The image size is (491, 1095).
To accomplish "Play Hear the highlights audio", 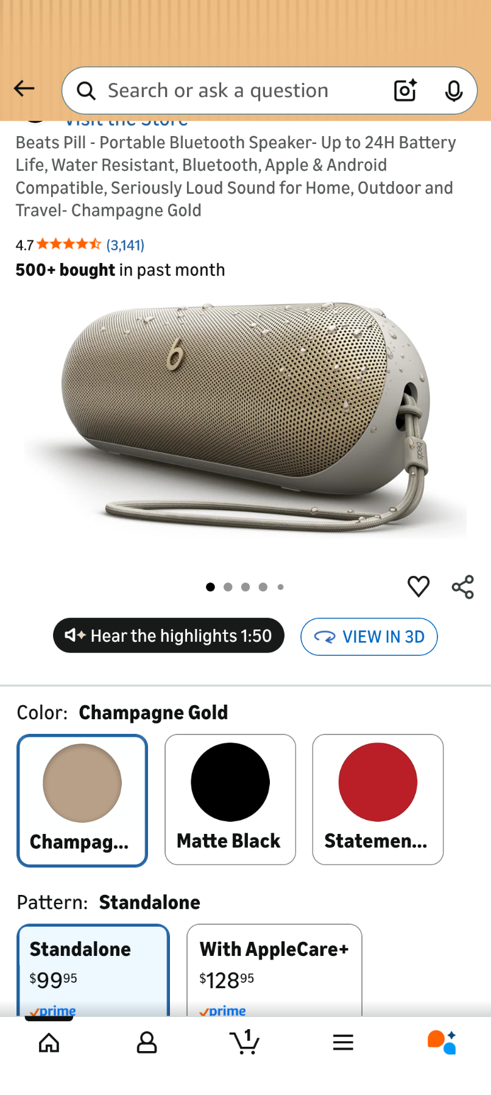I will pyautogui.click(x=169, y=636).
